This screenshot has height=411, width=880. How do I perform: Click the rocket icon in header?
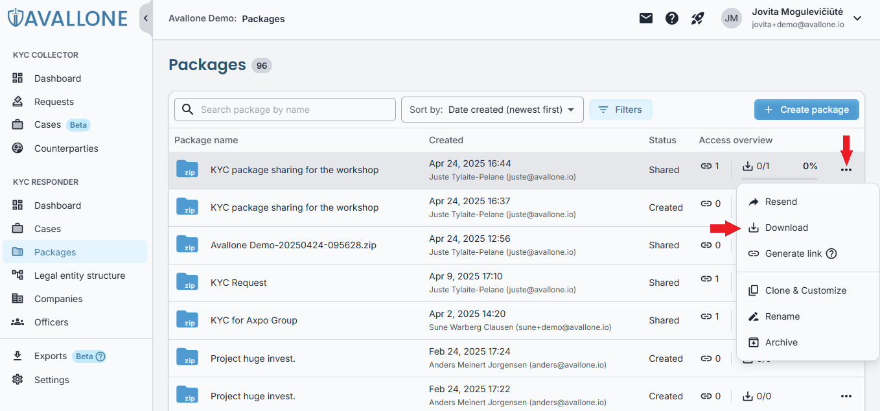click(x=697, y=18)
